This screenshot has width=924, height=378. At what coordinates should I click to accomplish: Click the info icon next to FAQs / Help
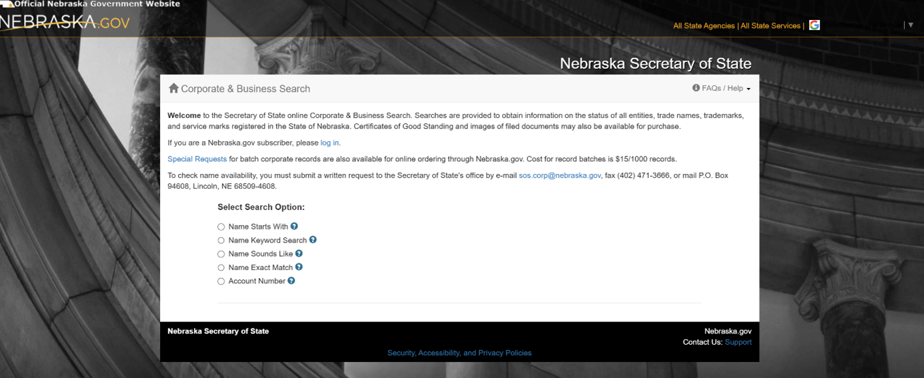point(696,88)
